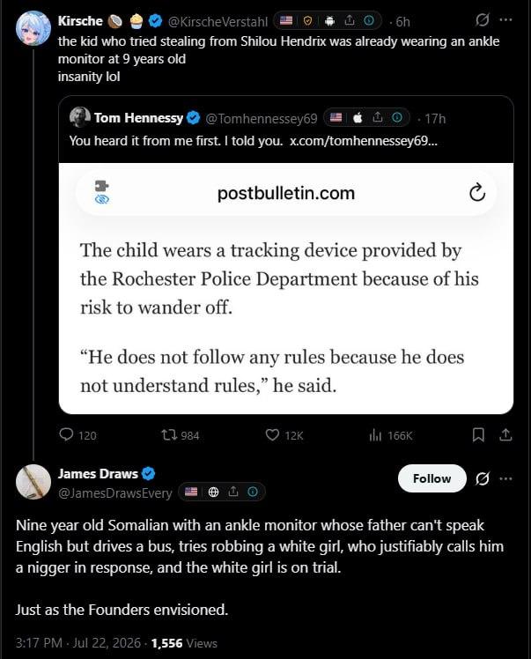Open Grok icon on Kirsche's post
The height and width of the screenshot is (659, 531).
click(483, 19)
